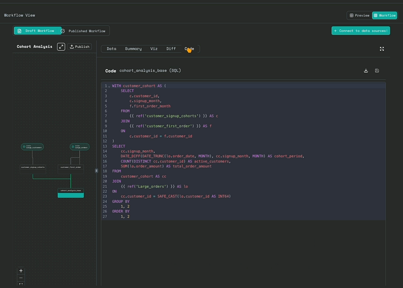
Task: Click Connect to data sources button
Action: [361, 31]
